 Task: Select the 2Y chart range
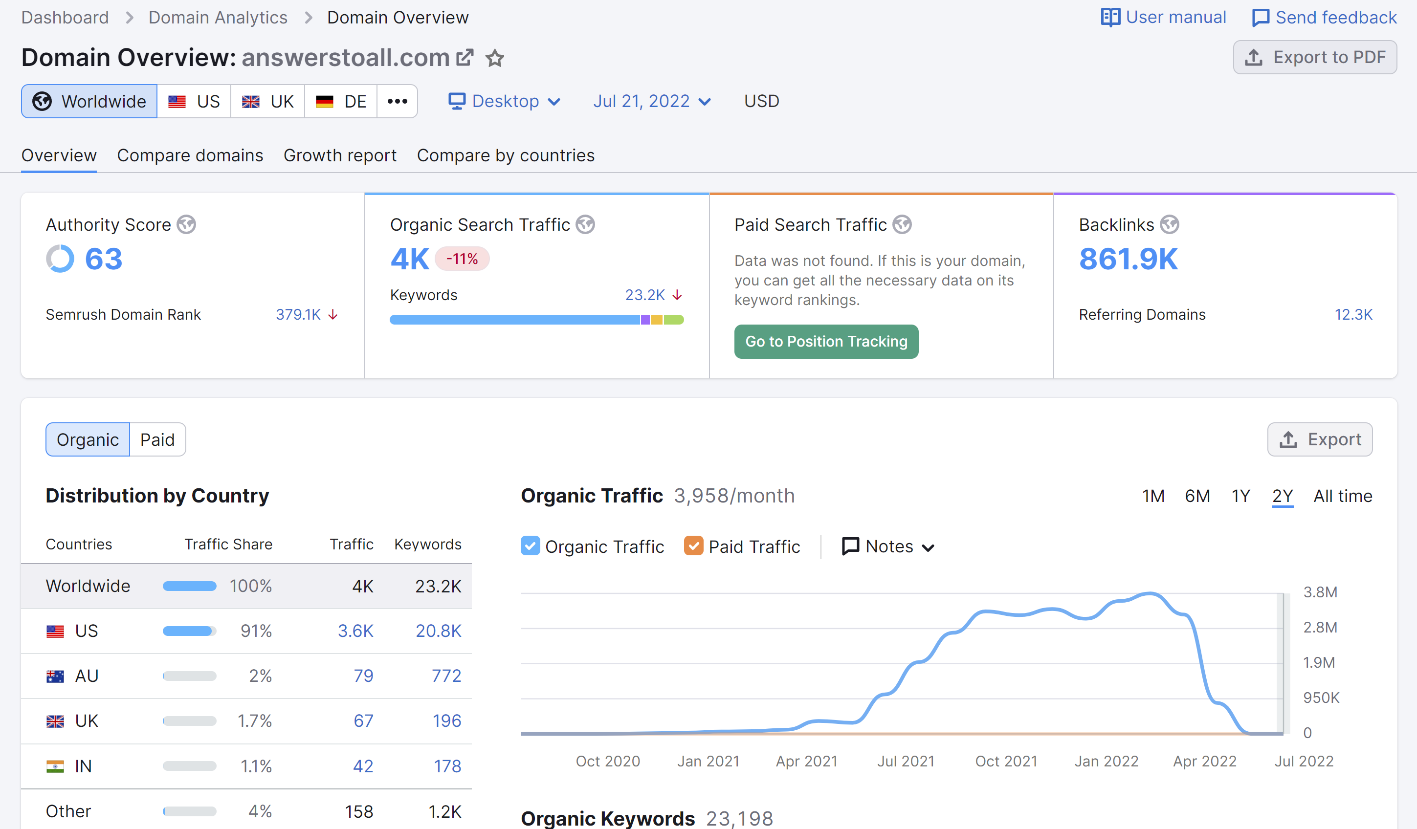point(1282,496)
